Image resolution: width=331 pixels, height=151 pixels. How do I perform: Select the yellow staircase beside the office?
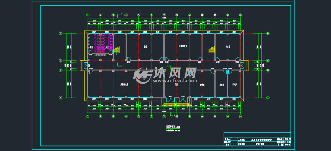[x=212, y=50]
